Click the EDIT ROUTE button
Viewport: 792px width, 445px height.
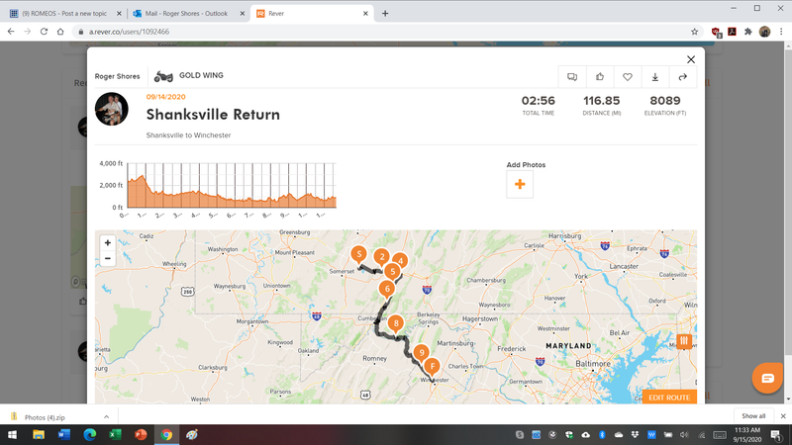click(x=669, y=398)
